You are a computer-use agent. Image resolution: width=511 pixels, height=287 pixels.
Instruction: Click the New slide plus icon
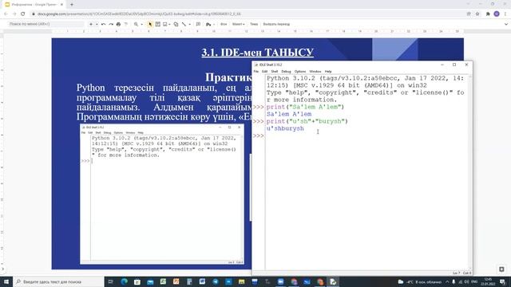(91, 24)
